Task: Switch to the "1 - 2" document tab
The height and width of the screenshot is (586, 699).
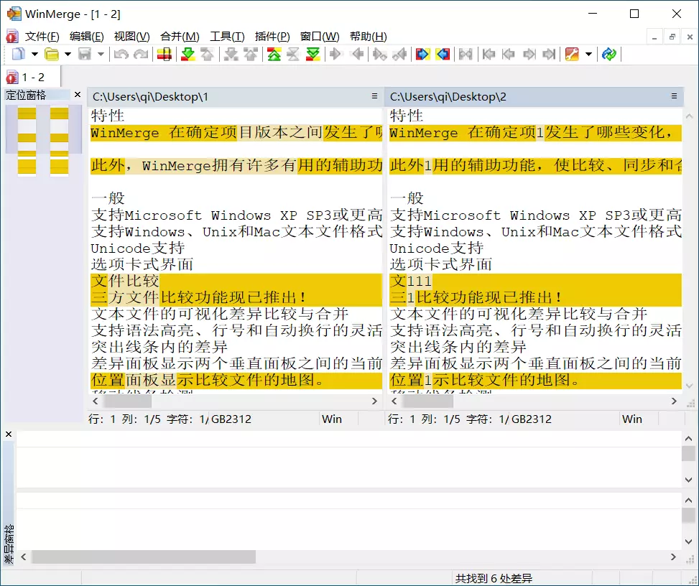Action: 31,77
